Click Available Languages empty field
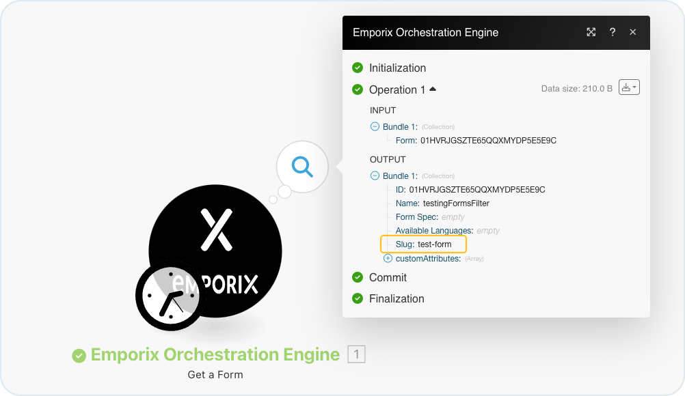Screen dimensions: 685x396 (488, 230)
